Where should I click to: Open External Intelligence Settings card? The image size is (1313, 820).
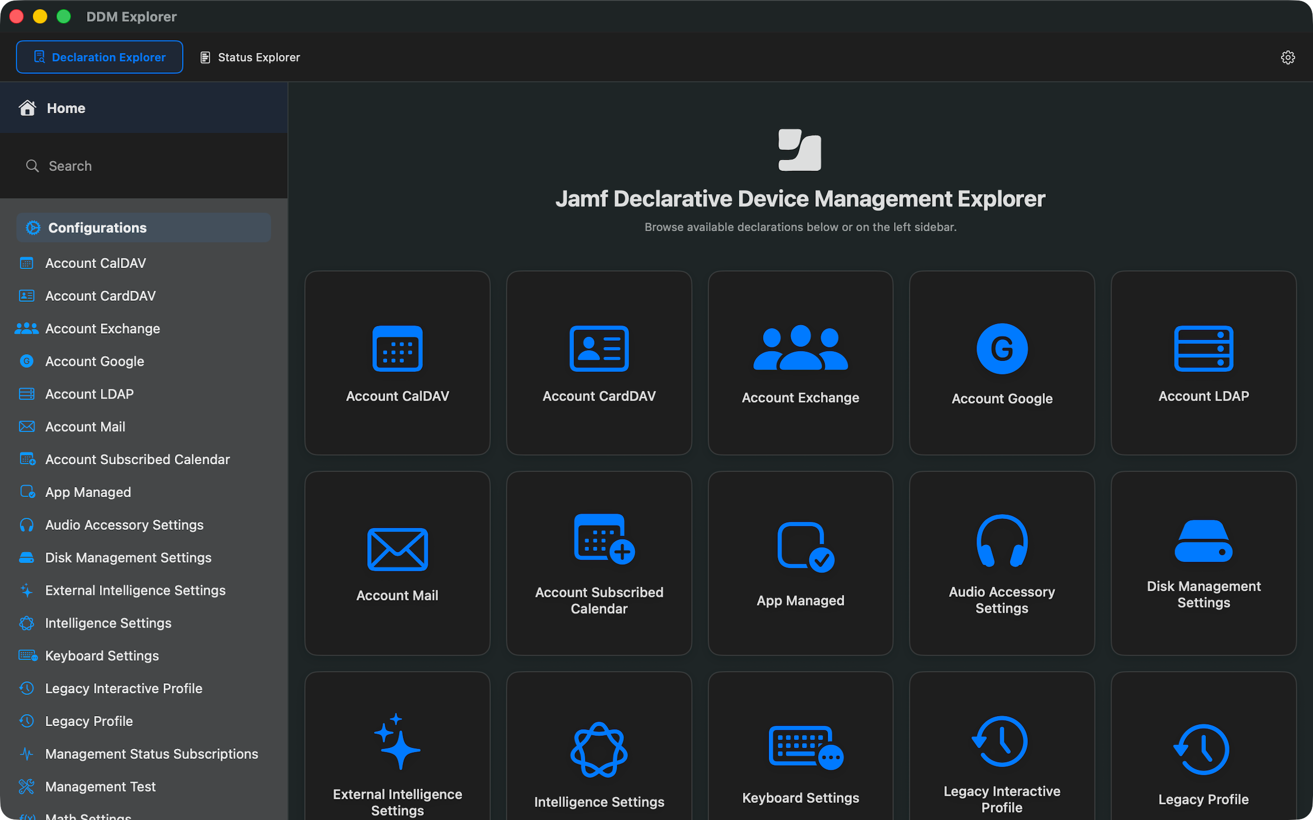click(397, 746)
